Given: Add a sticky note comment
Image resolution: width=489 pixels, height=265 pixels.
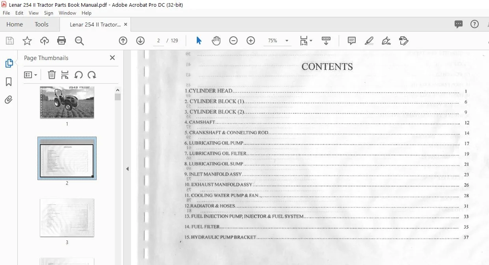Looking at the screenshot, I should (352, 41).
